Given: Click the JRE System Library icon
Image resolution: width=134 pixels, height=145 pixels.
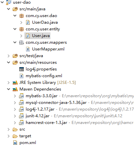Looking at the screenshot, I should (15, 83).
